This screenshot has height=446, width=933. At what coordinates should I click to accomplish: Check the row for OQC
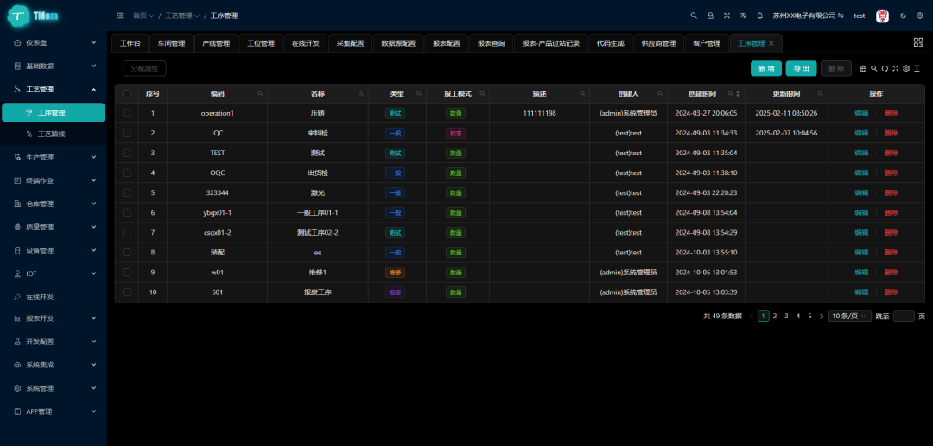tap(127, 173)
